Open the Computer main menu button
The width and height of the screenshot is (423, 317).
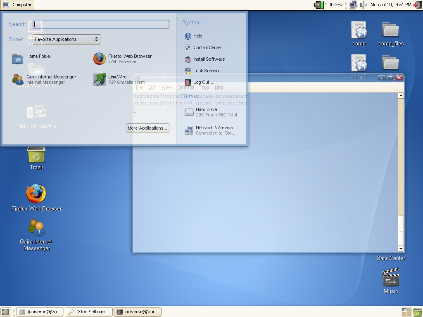click(x=17, y=5)
